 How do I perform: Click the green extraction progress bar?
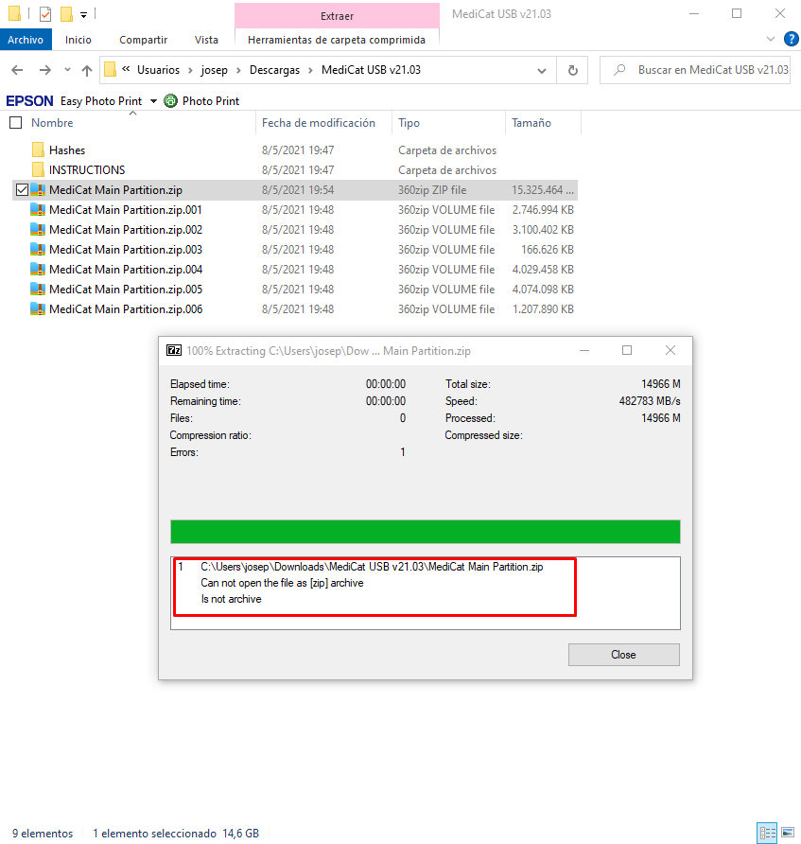425,531
